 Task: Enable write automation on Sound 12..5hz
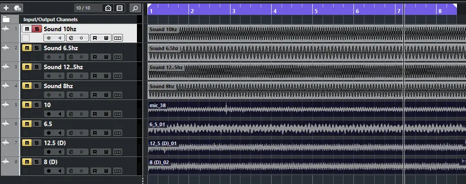coord(106,76)
